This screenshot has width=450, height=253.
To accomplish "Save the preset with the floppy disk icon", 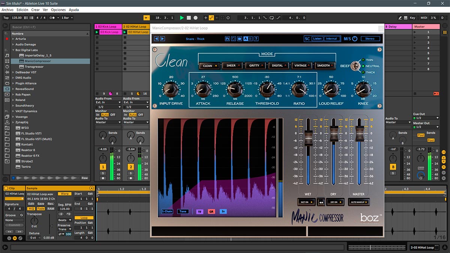I will (227, 39).
